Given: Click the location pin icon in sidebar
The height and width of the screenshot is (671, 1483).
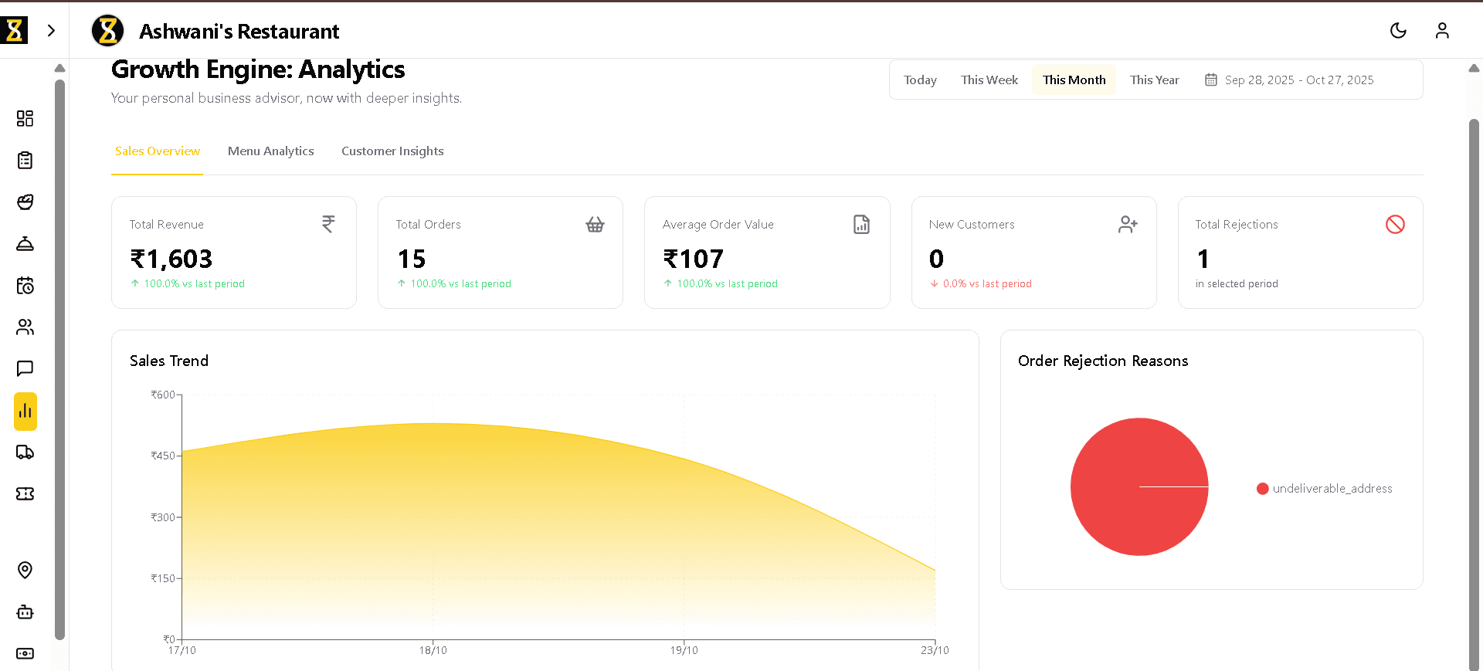Looking at the screenshot, I should click(25, 570).
